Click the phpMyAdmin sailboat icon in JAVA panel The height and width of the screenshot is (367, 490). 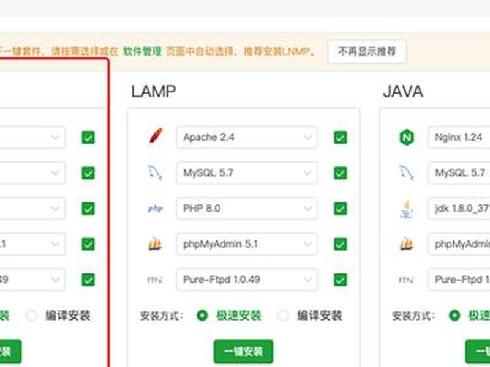point(407,244)
